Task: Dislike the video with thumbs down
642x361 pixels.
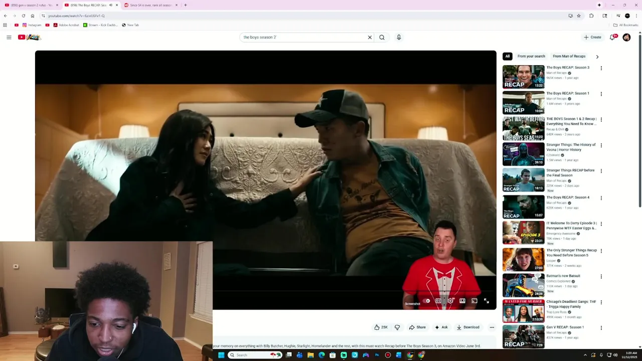Action: (x=397, y=327)
